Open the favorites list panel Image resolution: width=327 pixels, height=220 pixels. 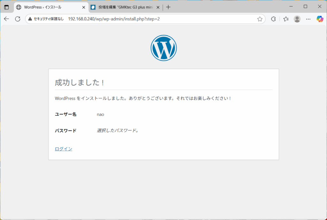pyautogui.click(x=286, y=19)
